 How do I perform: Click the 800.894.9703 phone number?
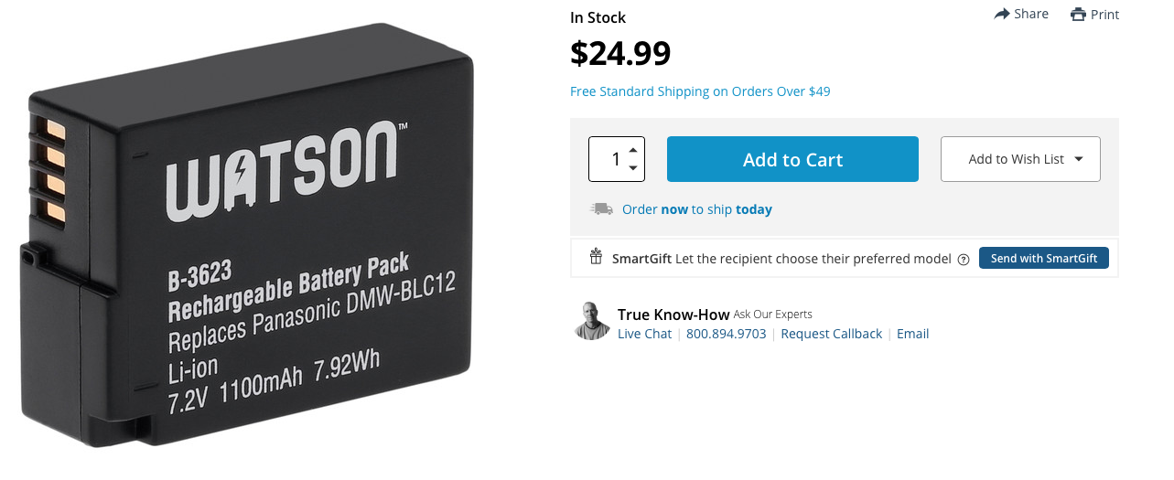coord(726,334)
